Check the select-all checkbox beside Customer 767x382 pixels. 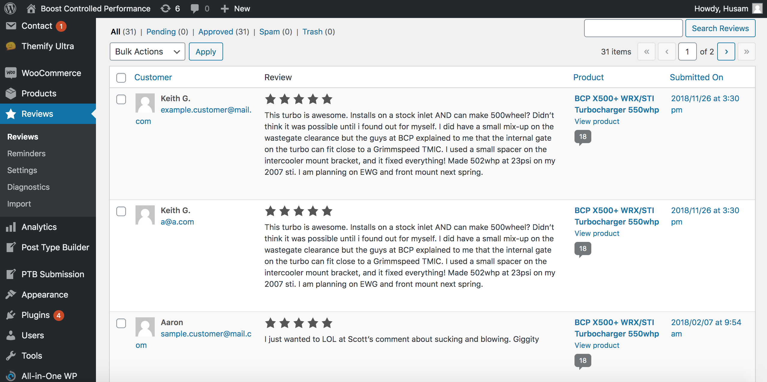[x=121, y=78]
